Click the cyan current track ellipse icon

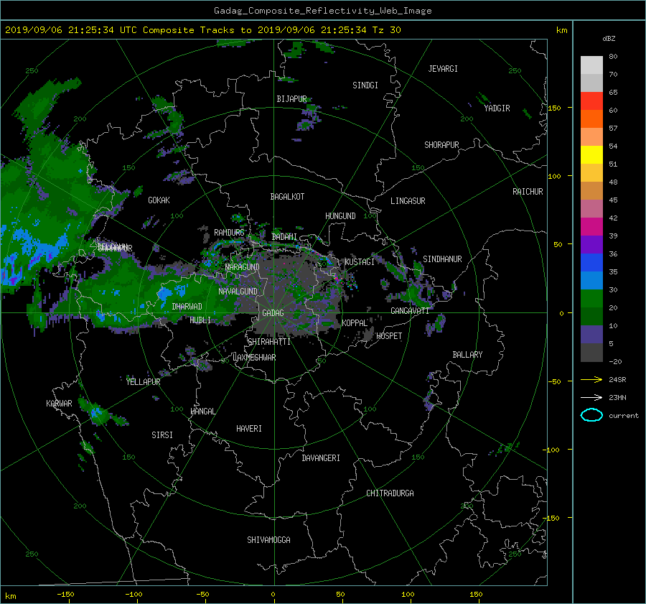click(591, 415)
